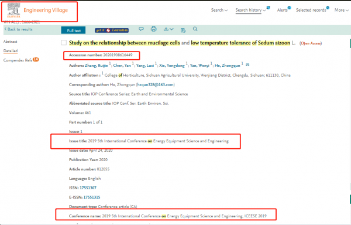Click the article title text
The width and height of the screenshot is (351, 225).
182,43
